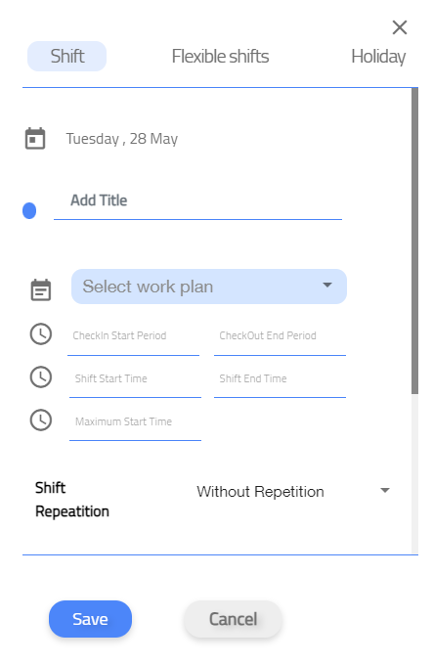The height and width of the screenshot is (663, 433).
Task: Click the arrow in Select work plan
Action: pyautogui.click(x=327, y=285)
